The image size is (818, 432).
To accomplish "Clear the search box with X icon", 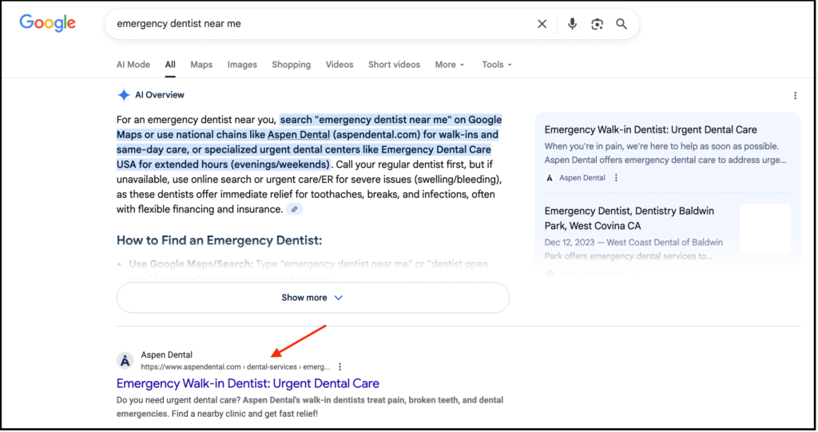I will pos(542,24).
